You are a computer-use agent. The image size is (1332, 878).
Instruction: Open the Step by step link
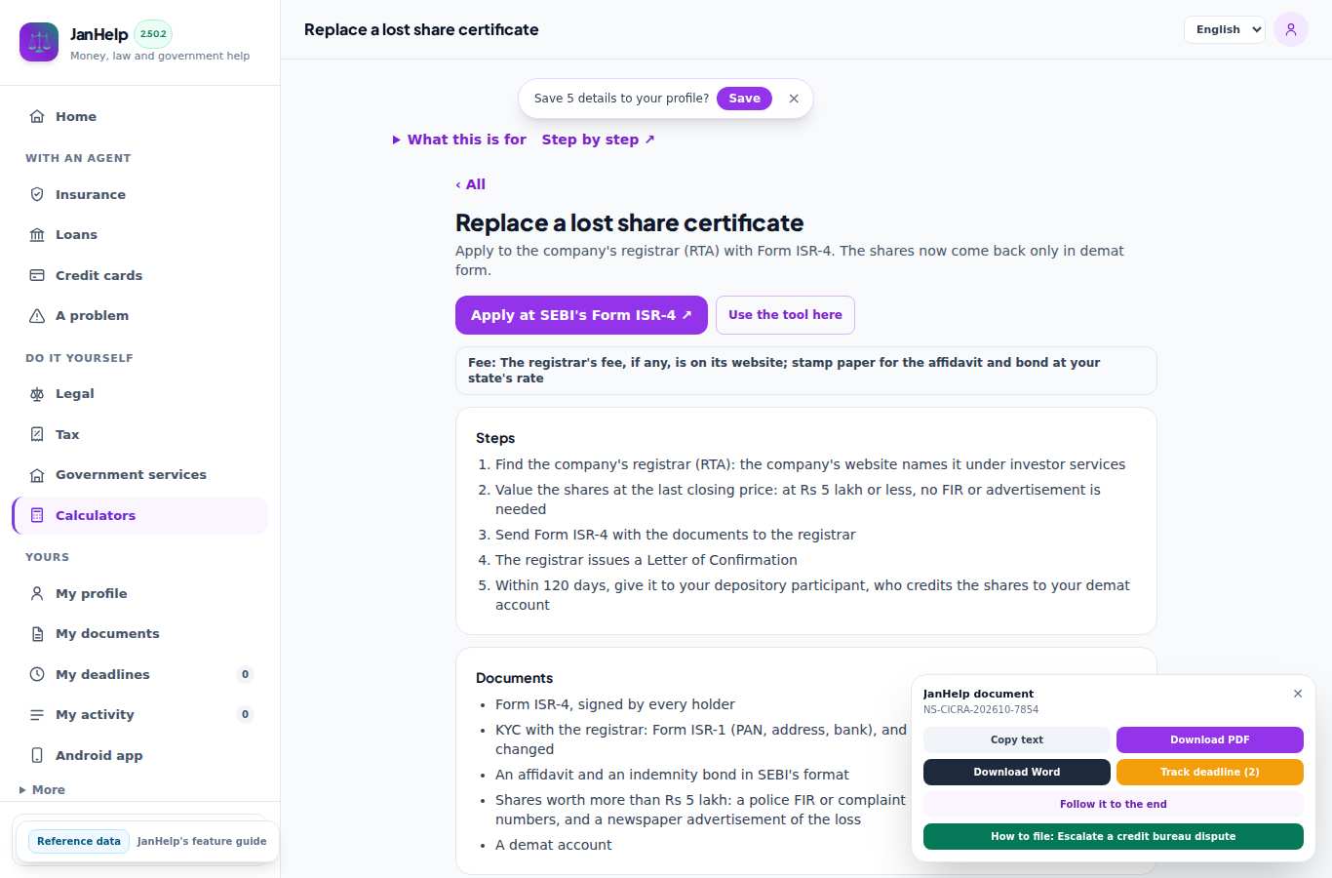(599, 140)
